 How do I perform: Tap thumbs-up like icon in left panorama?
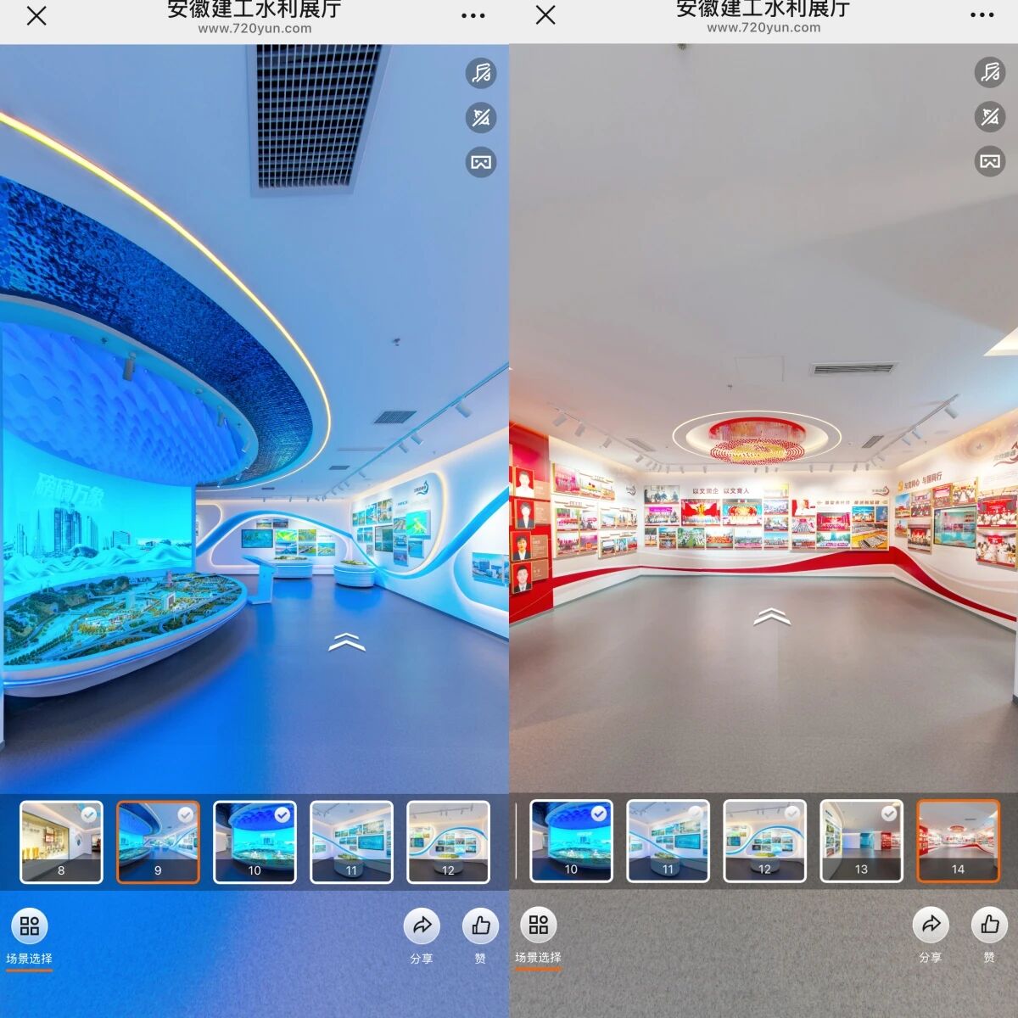480,926
